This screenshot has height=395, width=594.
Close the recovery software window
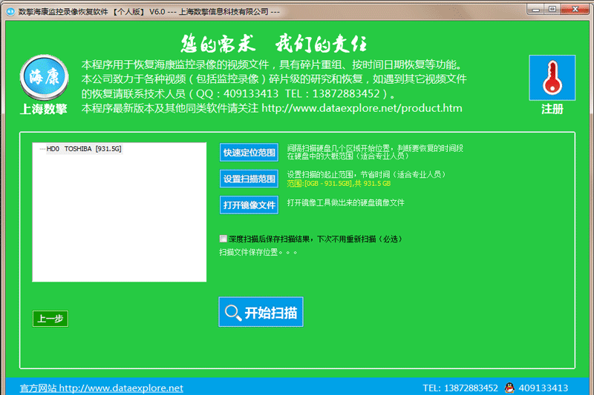tap(575, 9)
